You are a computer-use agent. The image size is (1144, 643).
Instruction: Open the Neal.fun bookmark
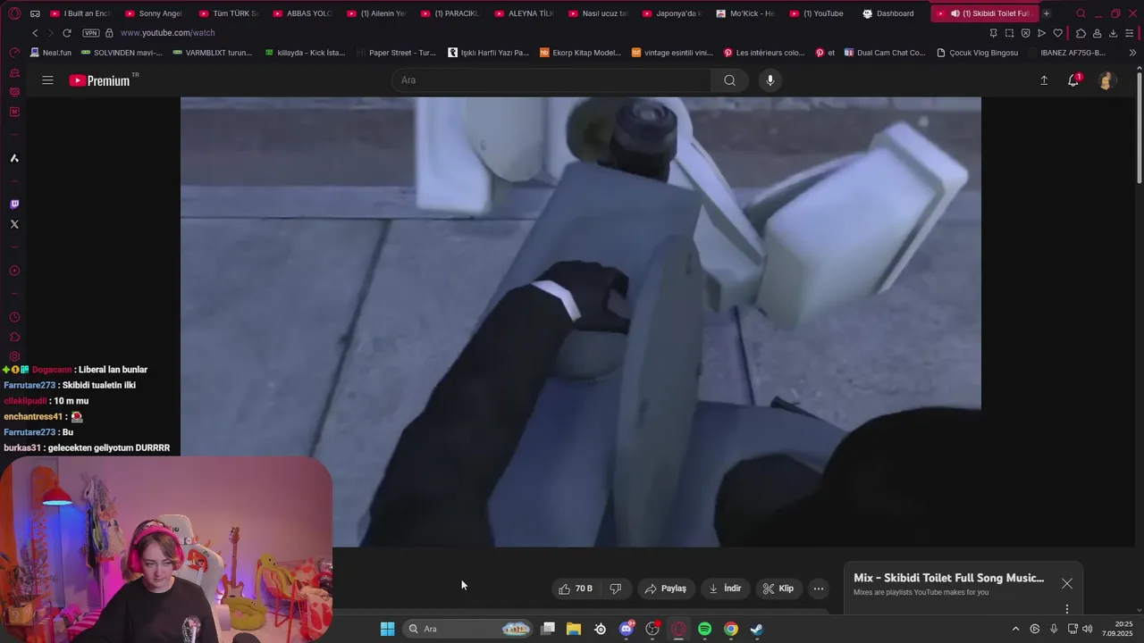50,53
